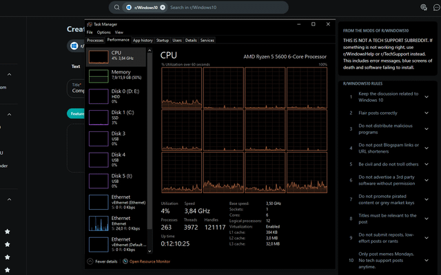Click the Up time value 0:12:10:25
This screenshot has height=275, width=441.
pos(175,243)
